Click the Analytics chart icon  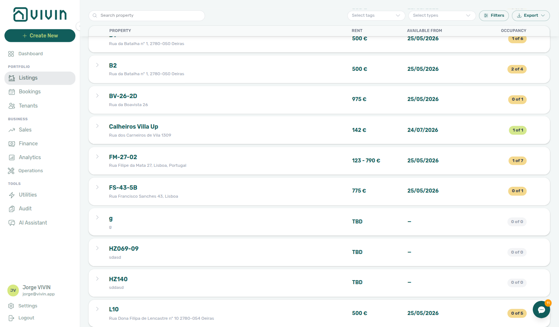tap(12, 157)
